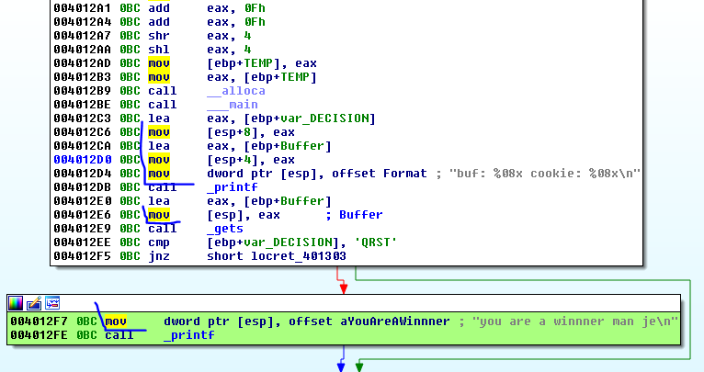Select address 004012D0 highlighted in blue
The width and height of the screenshot is (704, 372).
(x=81, y=160)
